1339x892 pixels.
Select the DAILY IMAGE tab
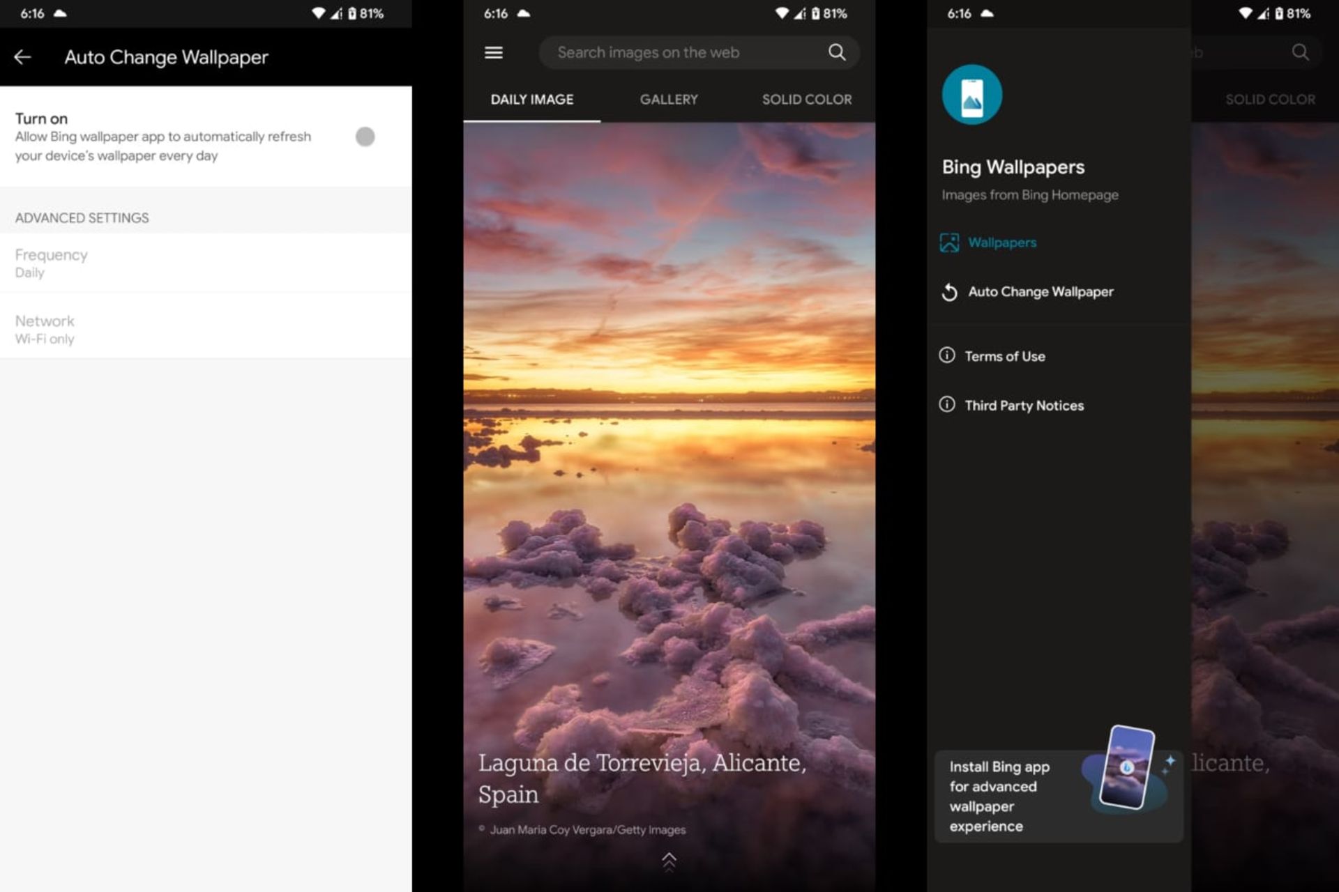(532, 98)
